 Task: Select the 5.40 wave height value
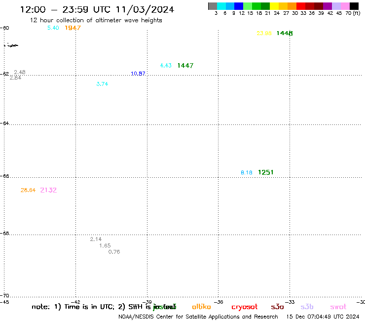[x=53, y=28]
